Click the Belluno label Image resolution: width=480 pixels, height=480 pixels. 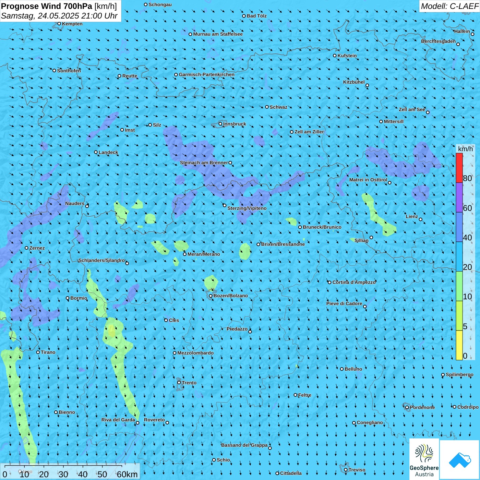click(x=353, y=369)
